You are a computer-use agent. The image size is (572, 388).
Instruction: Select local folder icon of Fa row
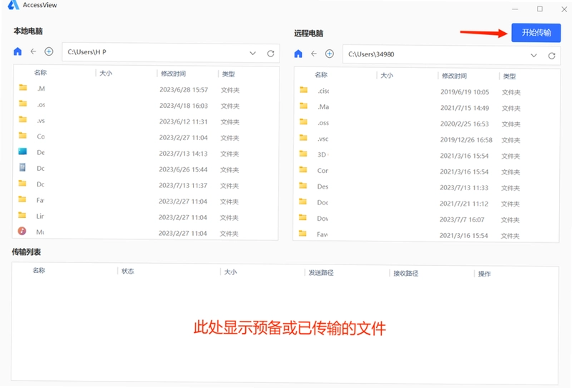[x=22, y=199]
